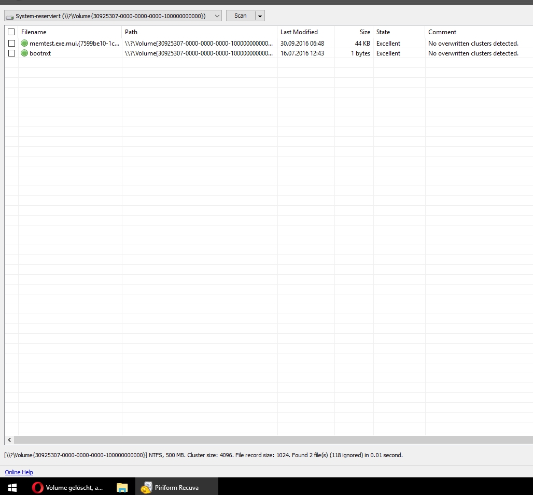This screenshot has width=533, height=495.
Task: Sort by Size column header
Action: 354,32
